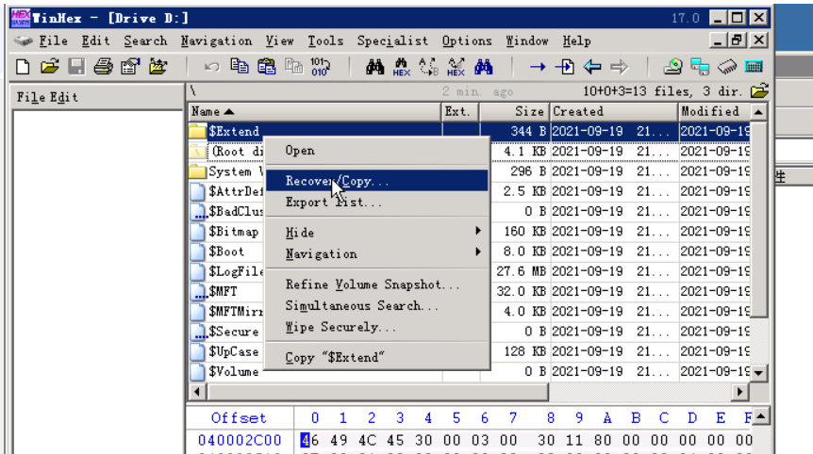The height and width of the screenshot is (454, 813).
Task: Click the Open file folder icon
Action: point(50,67)
